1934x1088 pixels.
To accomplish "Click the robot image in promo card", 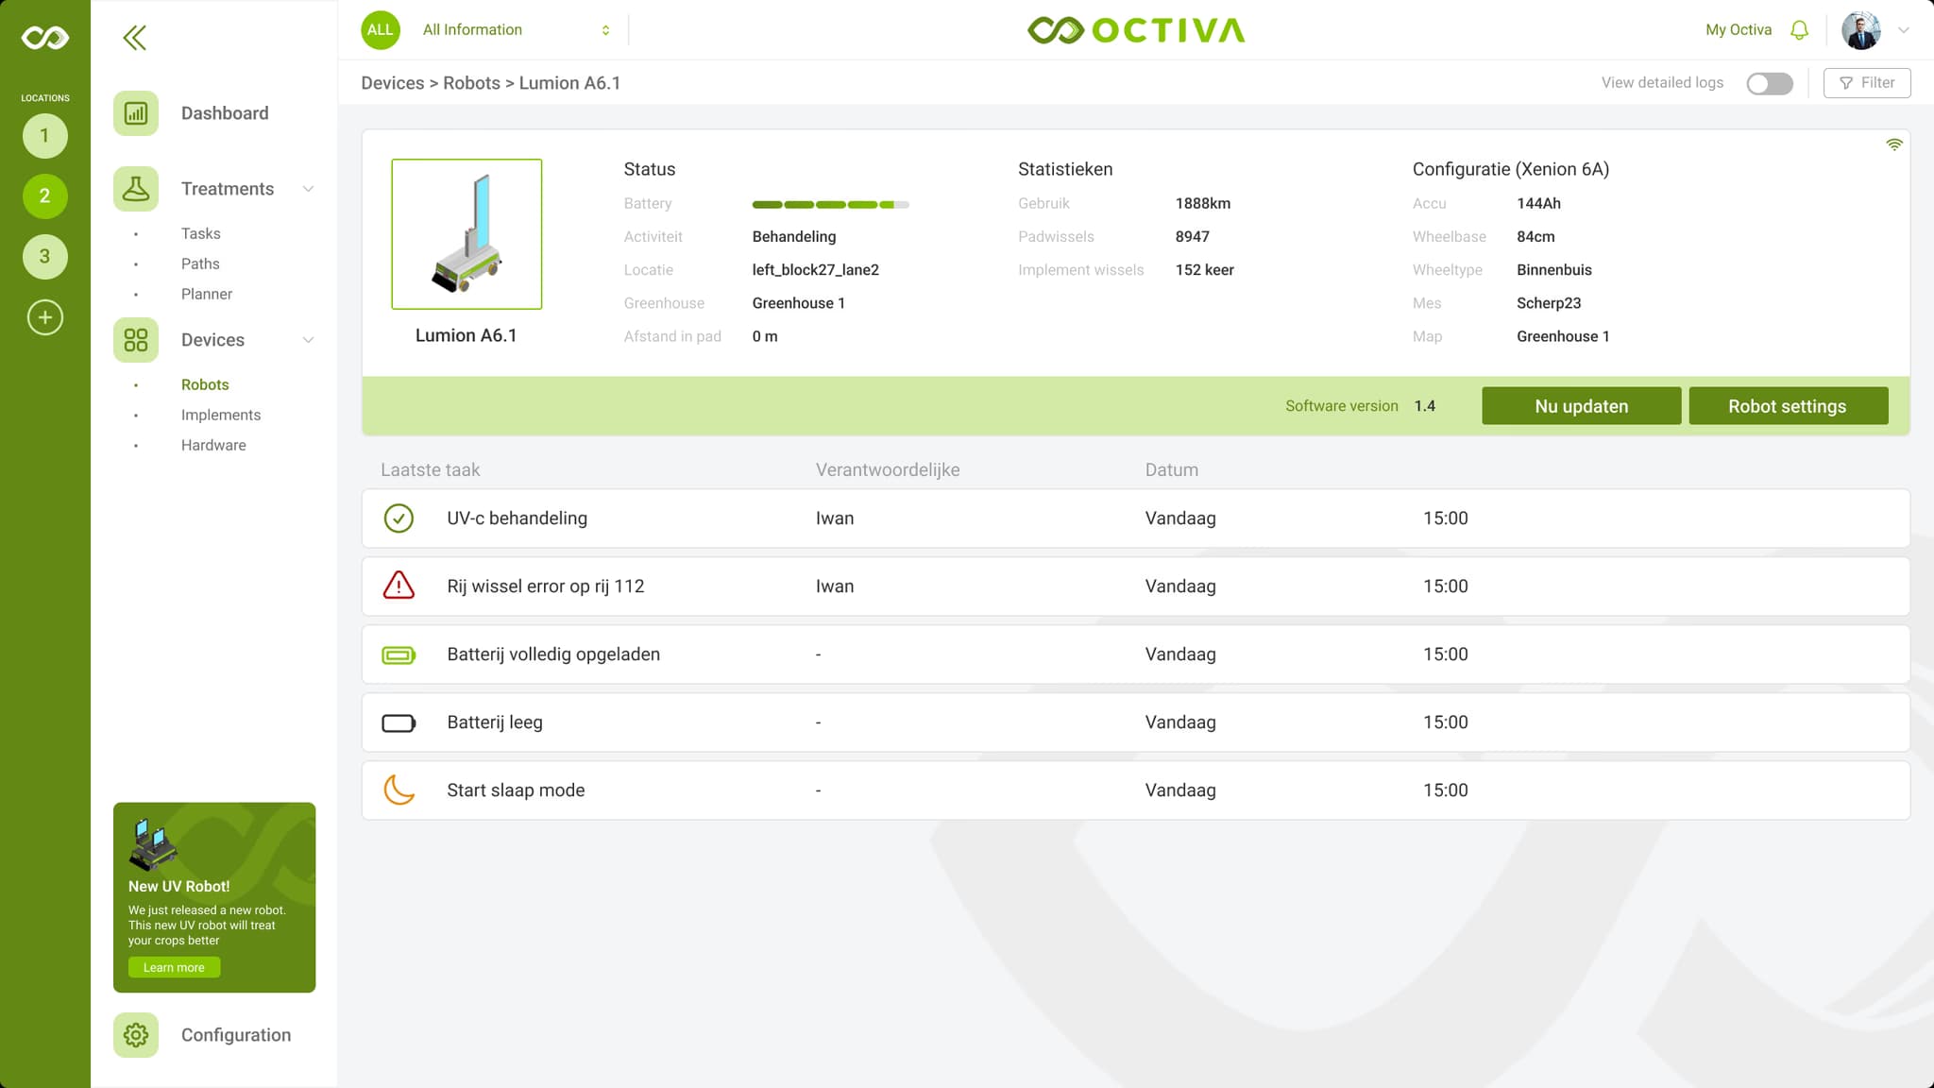I will pyautogui.click(x=153, y=843).
